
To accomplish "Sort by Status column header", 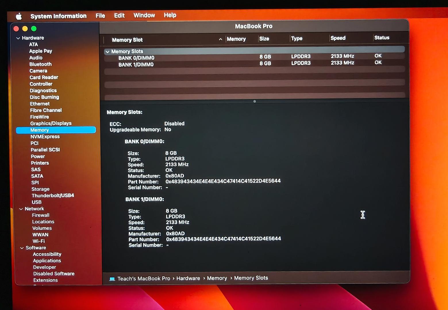I will click(382, 38).
